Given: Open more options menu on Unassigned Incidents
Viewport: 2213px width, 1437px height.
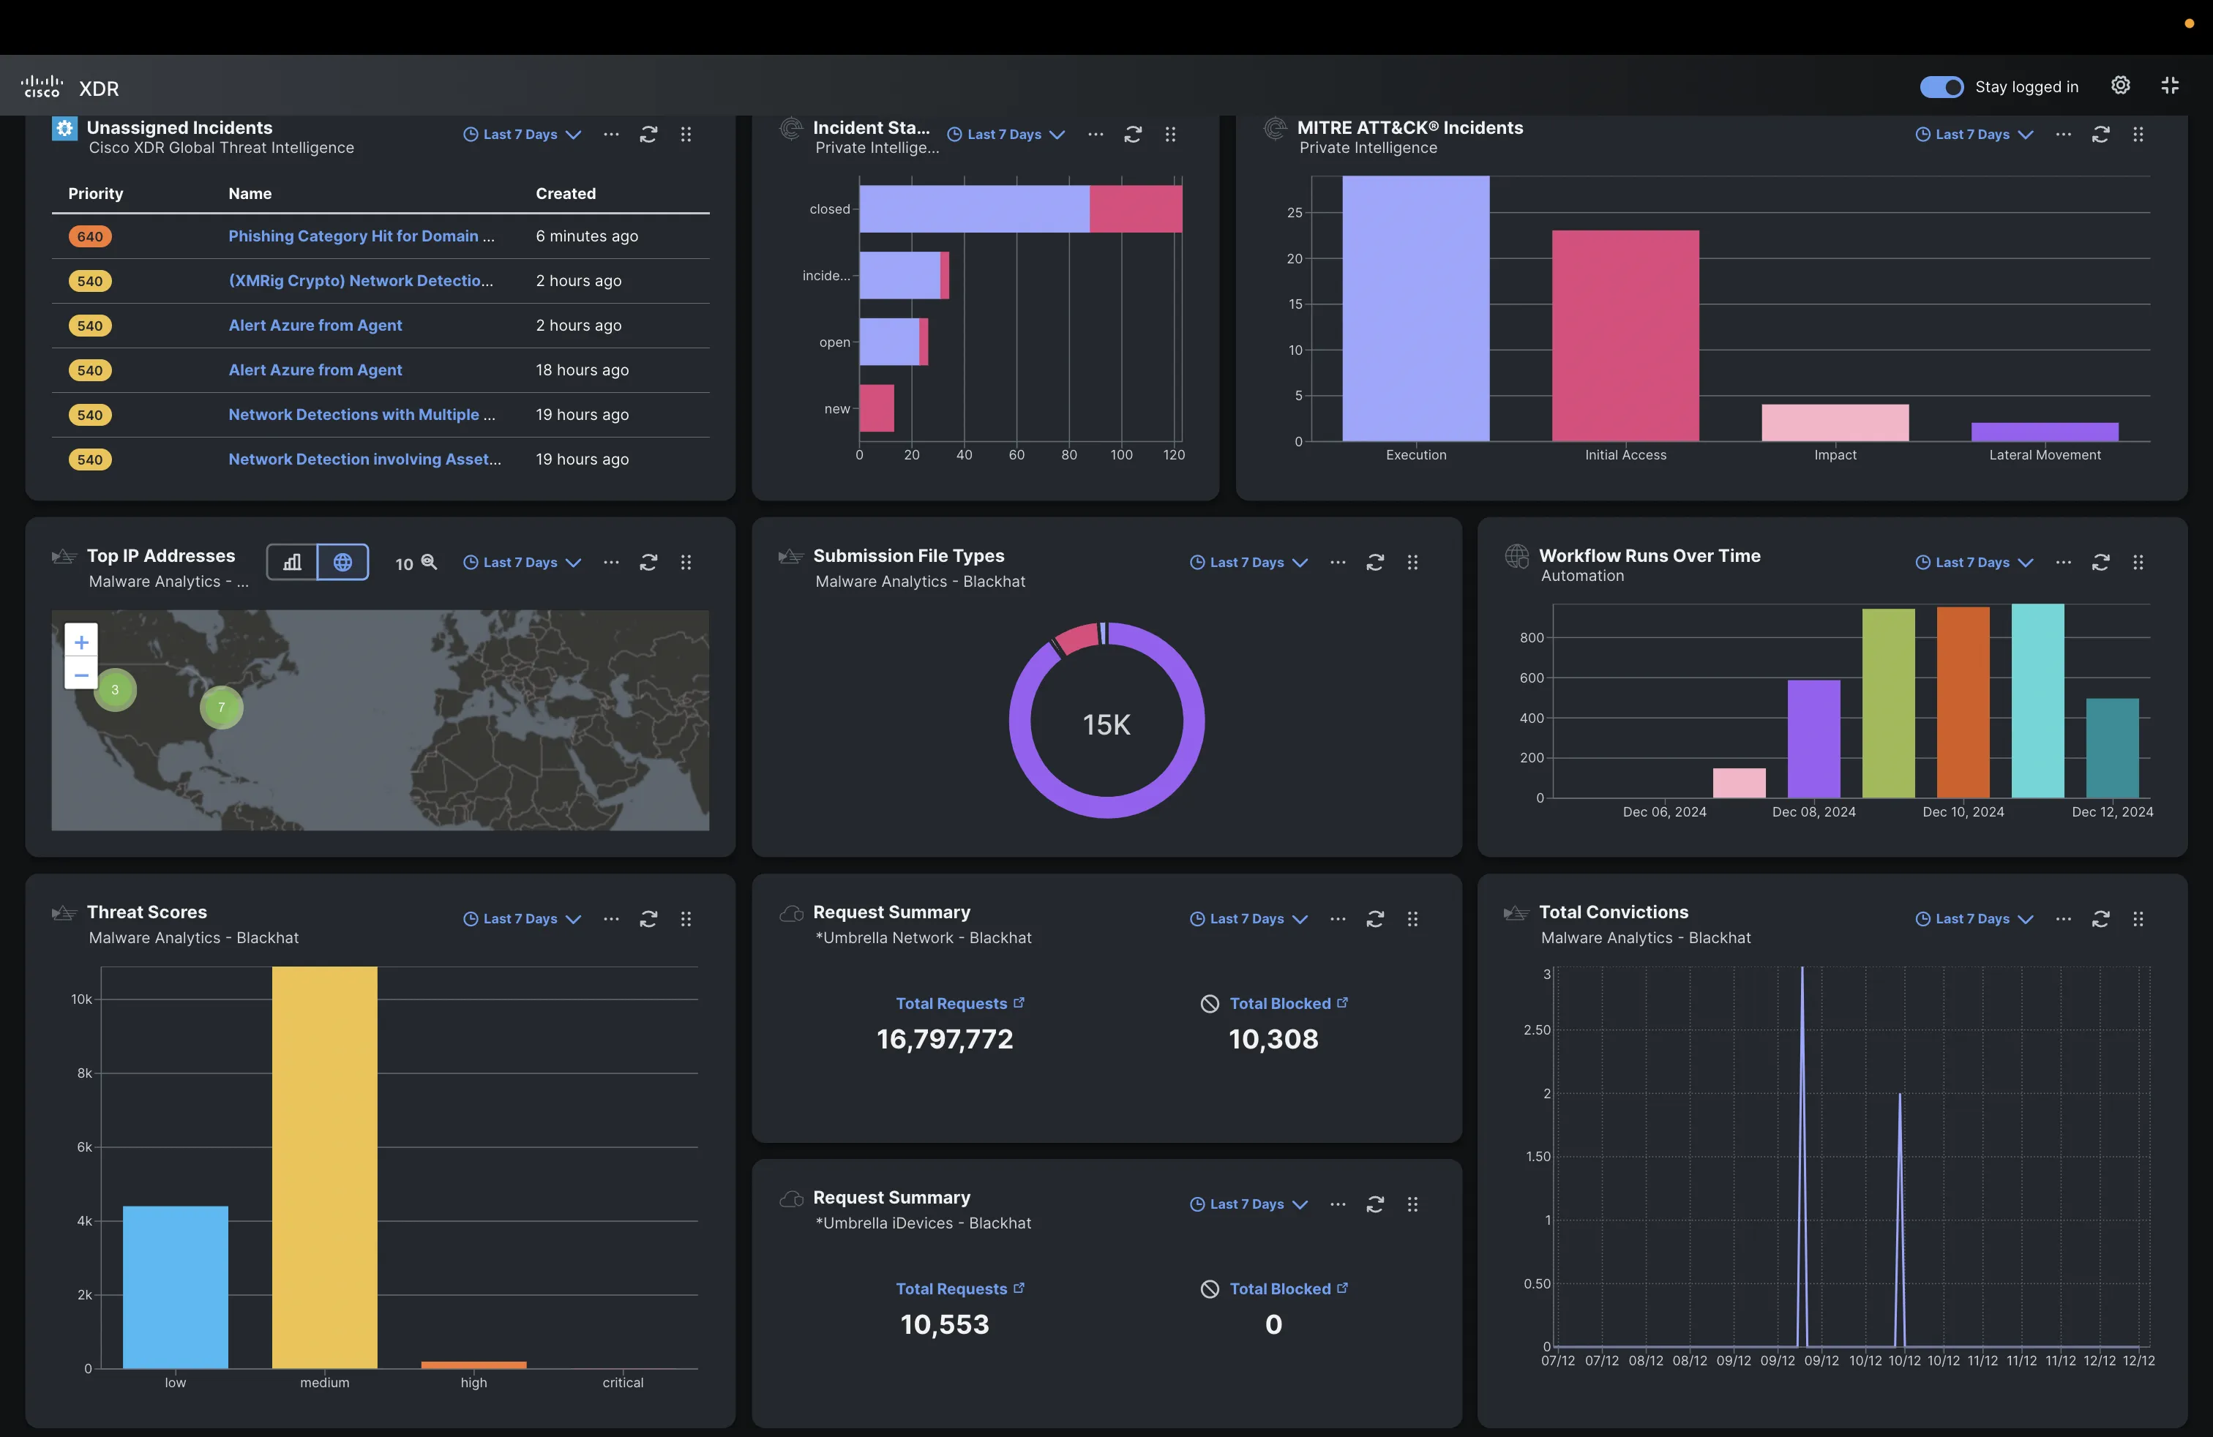Looking at the screenshot, I should click(611, 135).
